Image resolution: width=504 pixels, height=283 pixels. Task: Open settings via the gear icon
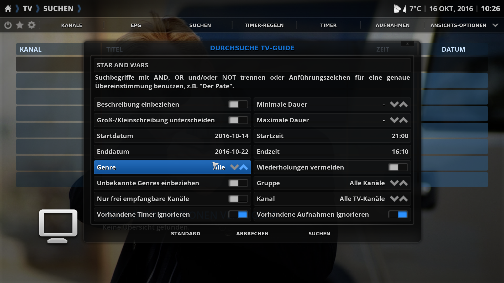31,25
